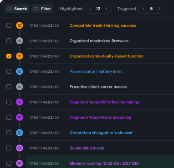The image size is (174, 168).
Task: Click timestamp of Power source row
Action: coord(44,71)
